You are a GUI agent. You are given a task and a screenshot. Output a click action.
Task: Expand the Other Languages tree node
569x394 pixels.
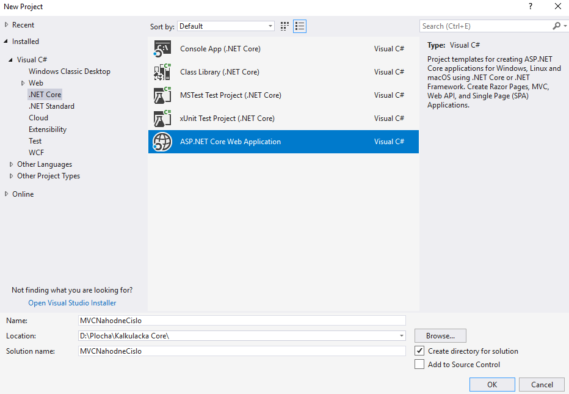[12, 164]
